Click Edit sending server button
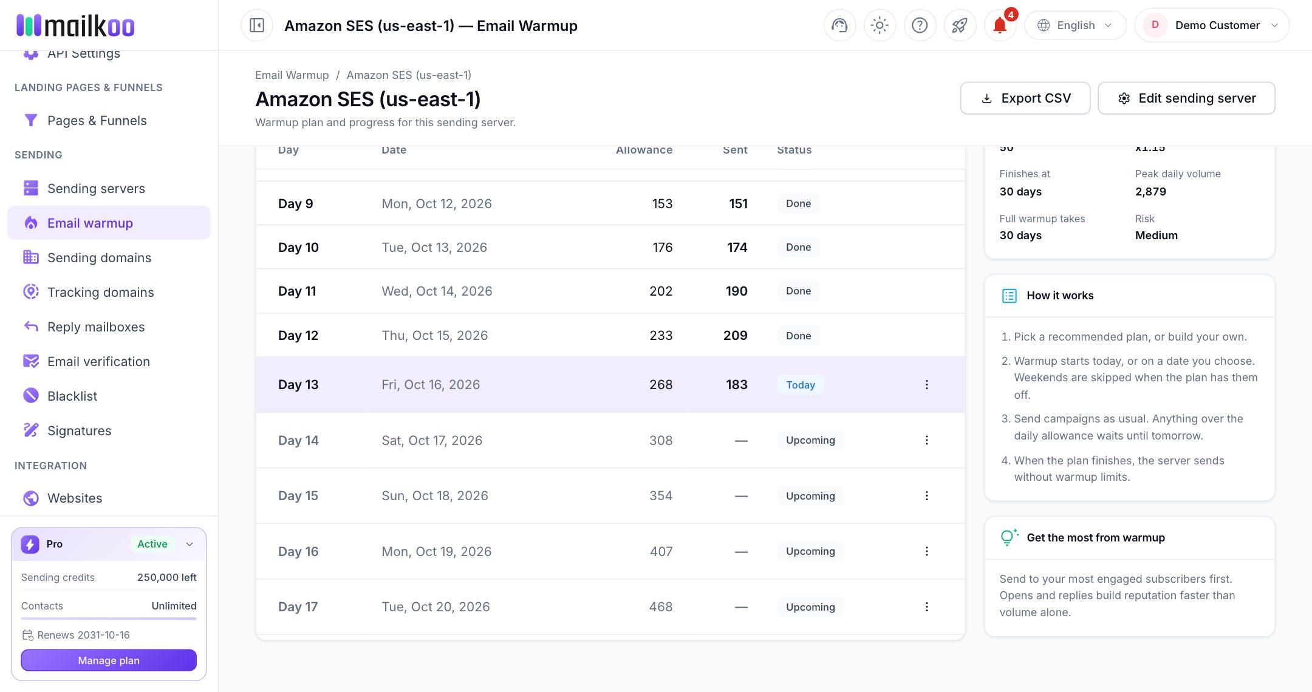The width and height of the screenshot is (1312, 692). pos(1186,98)
